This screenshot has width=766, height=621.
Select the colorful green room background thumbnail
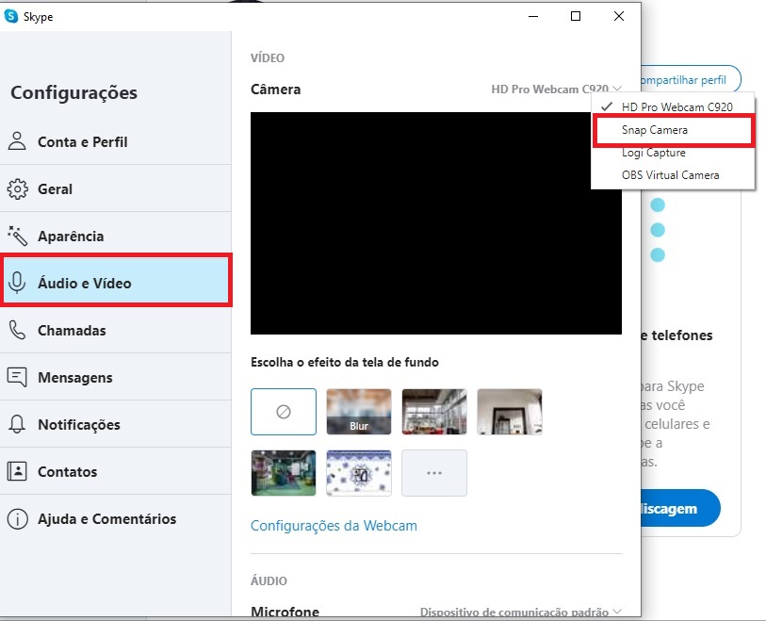point(284,473)
